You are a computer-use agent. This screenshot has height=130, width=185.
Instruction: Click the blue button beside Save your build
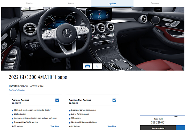pyautogui.click(x=180, y=128)
